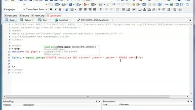195x110 pixels.
Task: Click the "$query" variable on line 12
Action: pos(16,57)
